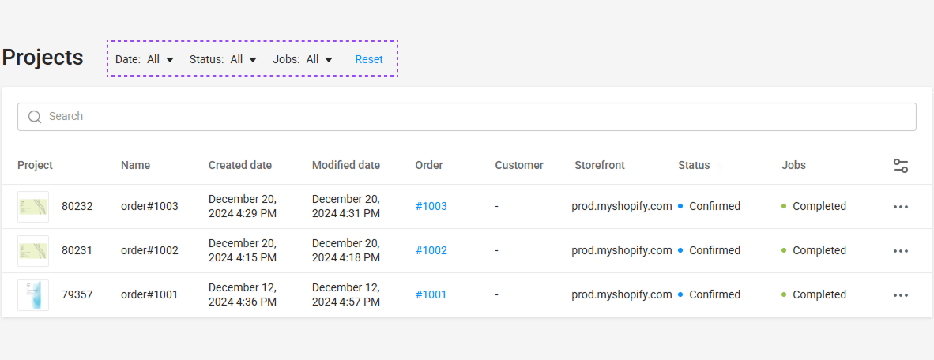Open the Jobs filter dropdown
The height and width of the screenshot is (360, 934).
(303, 59)
